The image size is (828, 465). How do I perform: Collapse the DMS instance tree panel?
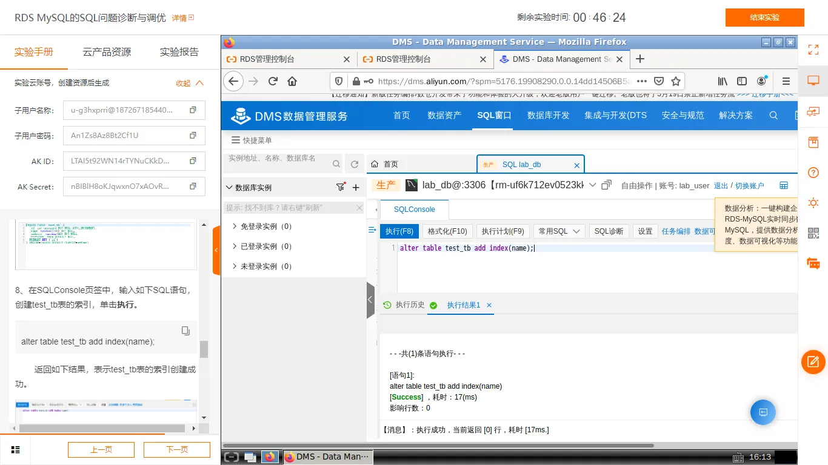coord(370,300)
